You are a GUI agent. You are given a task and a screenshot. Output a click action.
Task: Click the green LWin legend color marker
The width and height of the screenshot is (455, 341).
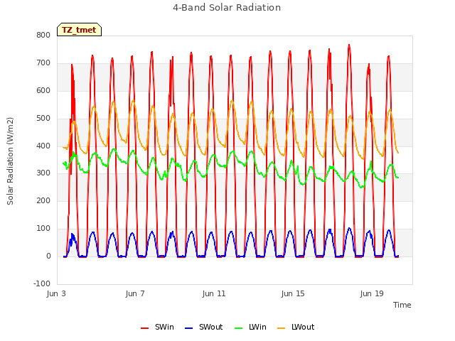click(238, 328)
